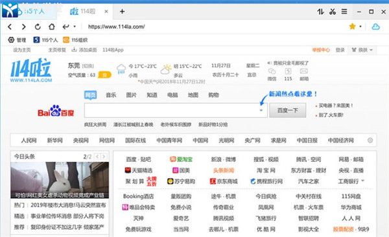This screenshot has width=389, height=237.
Task: Open the 头条新闻 link
Action: [x=224, y=170]
